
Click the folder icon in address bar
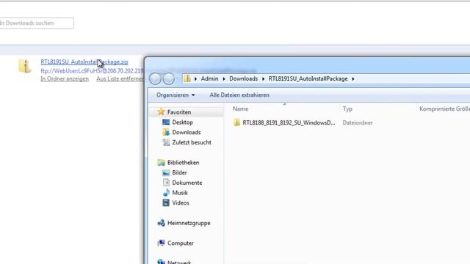(x=187, y=78)
